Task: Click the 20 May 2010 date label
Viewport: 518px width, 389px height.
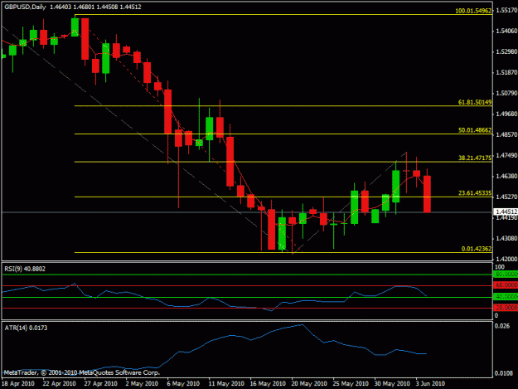Action: point(309,383)
